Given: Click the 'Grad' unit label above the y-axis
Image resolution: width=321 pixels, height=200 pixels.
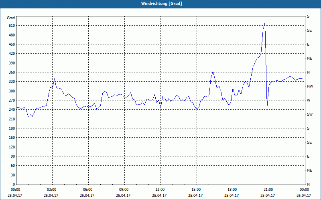Looking at the screenshot, I should [x=11, y=18].
